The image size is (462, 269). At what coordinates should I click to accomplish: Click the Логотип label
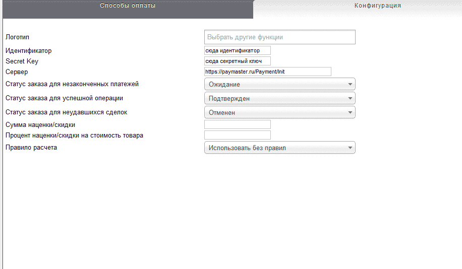coord(17,37)
